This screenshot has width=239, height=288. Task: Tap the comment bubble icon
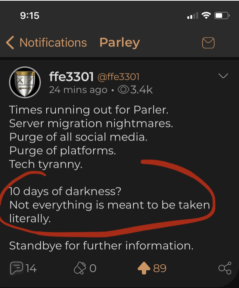(16, 268)
